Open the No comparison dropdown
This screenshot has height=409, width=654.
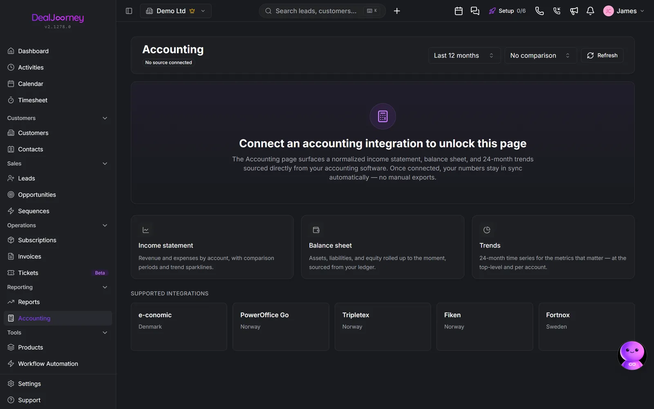540,56
